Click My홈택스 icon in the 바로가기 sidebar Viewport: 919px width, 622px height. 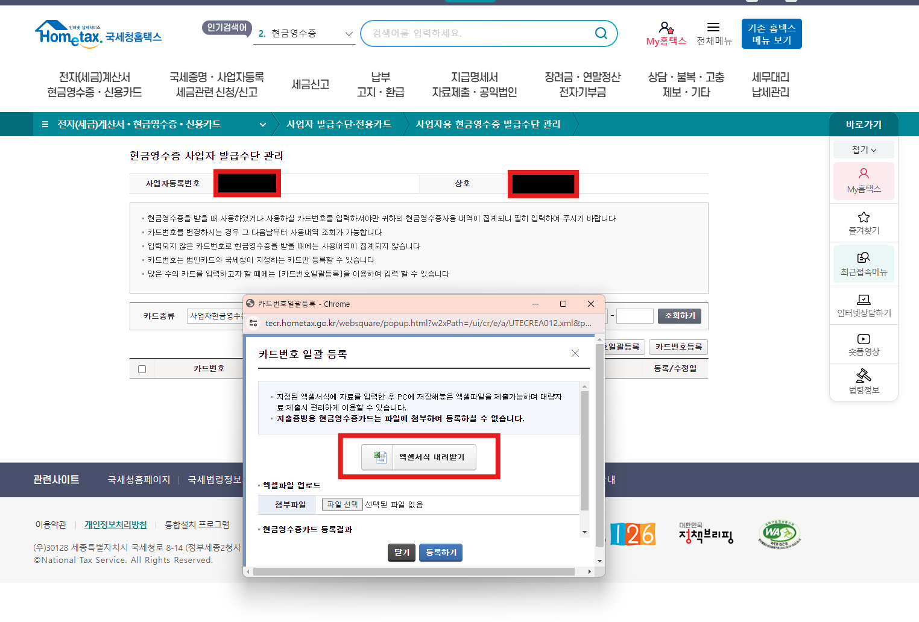point(864,181)
